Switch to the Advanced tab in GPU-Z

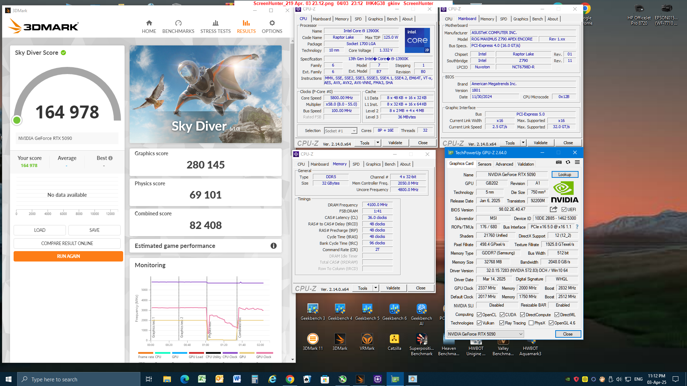(x=504, y=164)
